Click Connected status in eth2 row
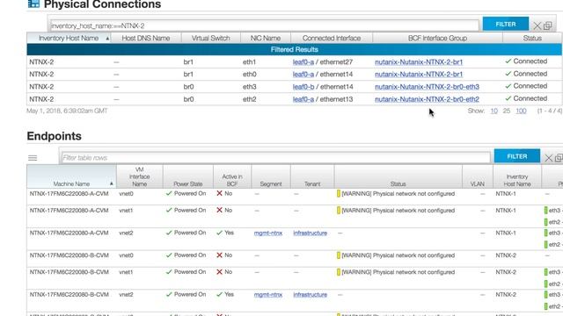The width and height of the screenshot is (563, 316). coord(526,98)
